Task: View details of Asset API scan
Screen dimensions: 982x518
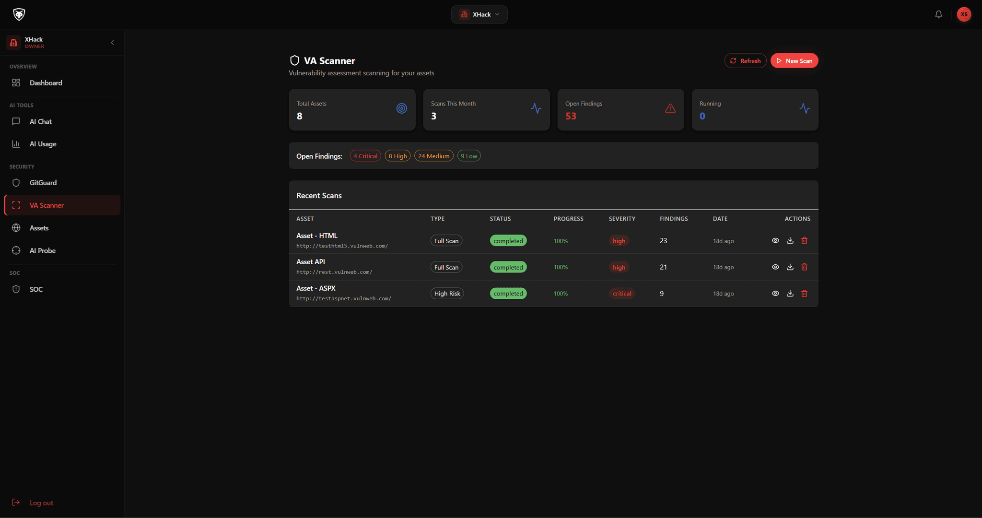Action: click(775, 267)
